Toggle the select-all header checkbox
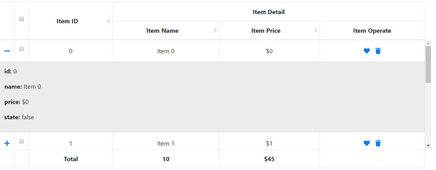The width and height of the screenshot is (436, 170). pyautogui.click(x=21, y=19)
